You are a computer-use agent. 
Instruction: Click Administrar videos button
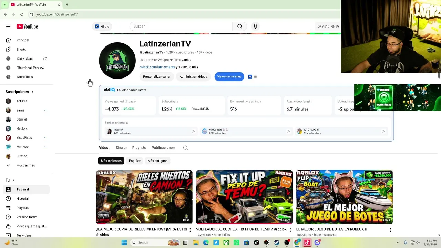[x=193, y=77]
